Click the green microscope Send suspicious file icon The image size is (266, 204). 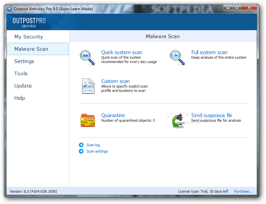point(178,121)
